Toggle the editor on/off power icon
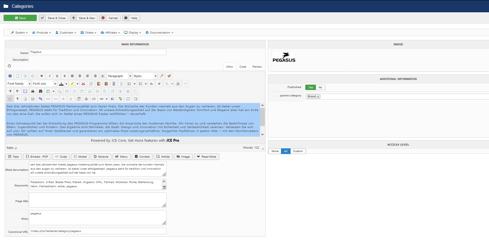Screen dimensions: 489x249 9,66
